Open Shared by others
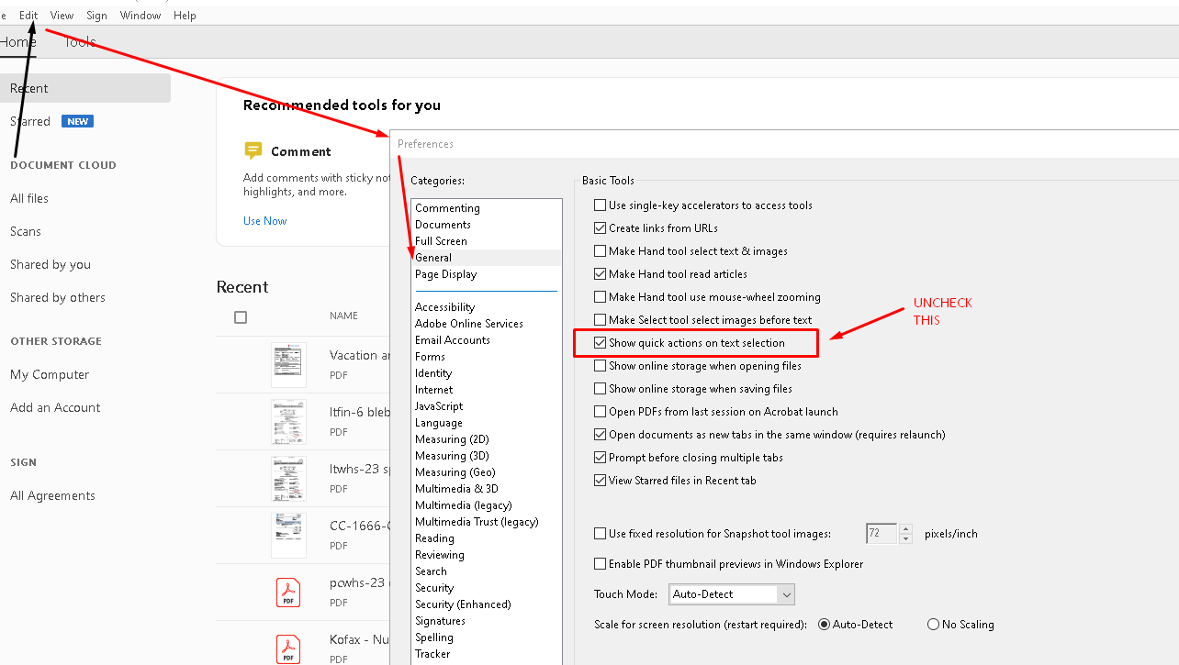 (x=58, y=297)
